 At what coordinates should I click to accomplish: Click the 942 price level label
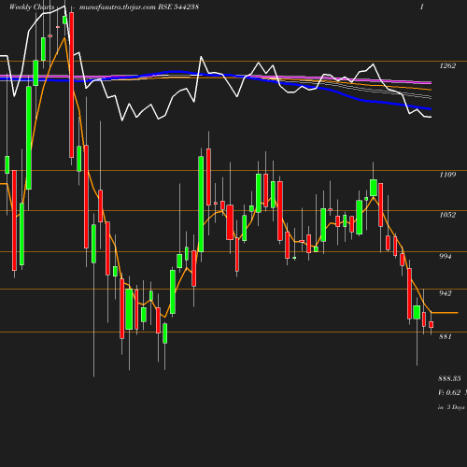tap(445, 293)
